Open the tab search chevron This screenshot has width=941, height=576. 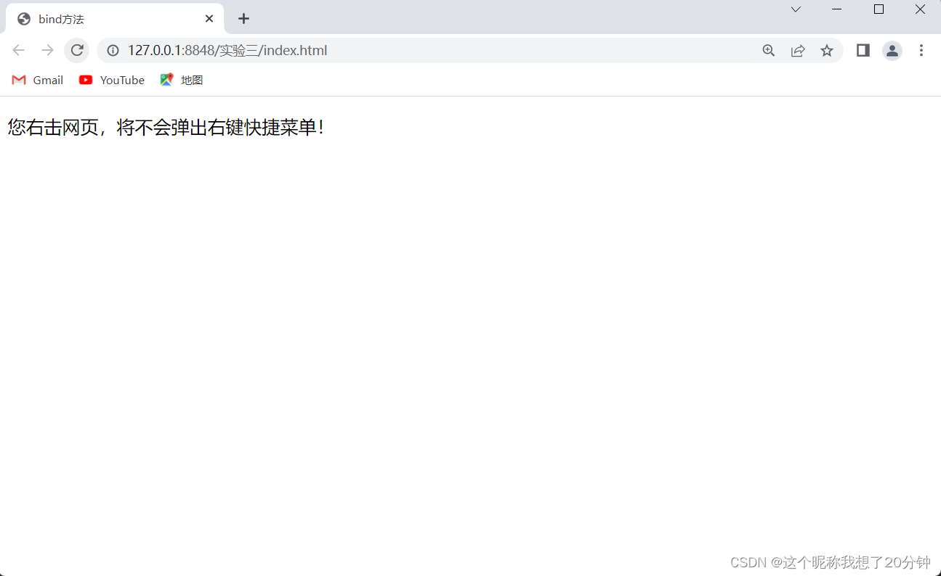point(796,9)
